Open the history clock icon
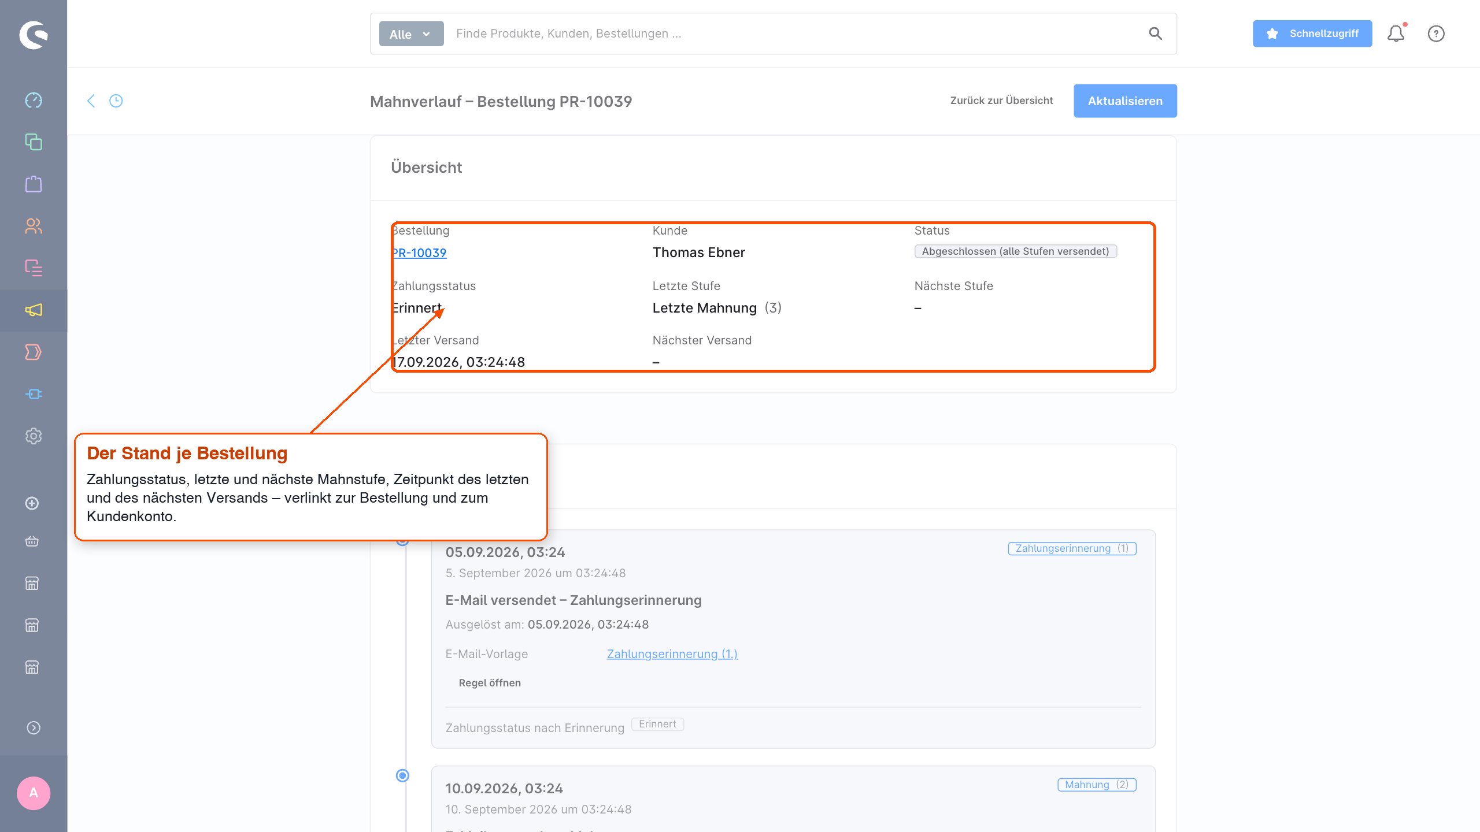Image resolution: width=1480 pixels, height=832 pixels. 116,101
